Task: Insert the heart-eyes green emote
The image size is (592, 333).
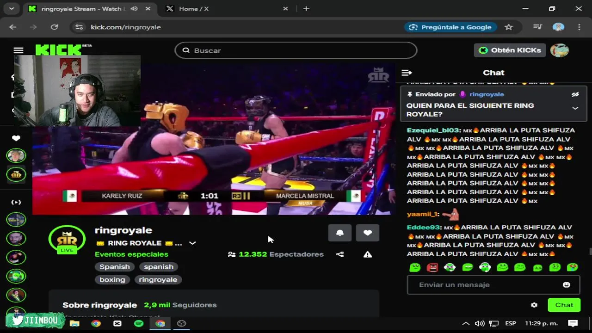Action: (x=572, y=267)
